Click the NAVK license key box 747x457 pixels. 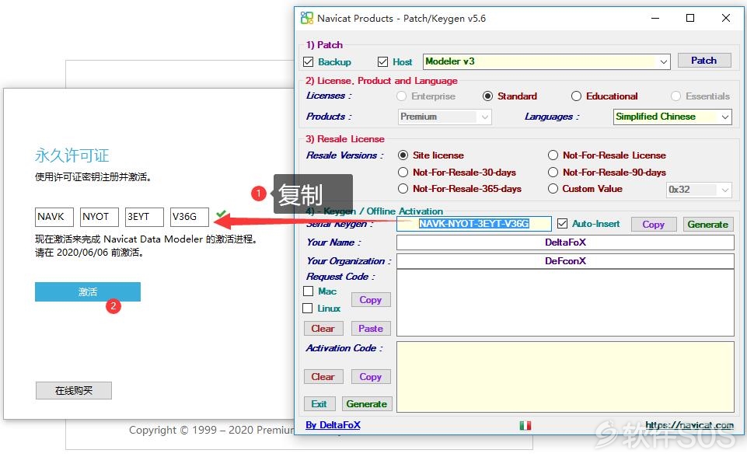click(x=54, y=217)
